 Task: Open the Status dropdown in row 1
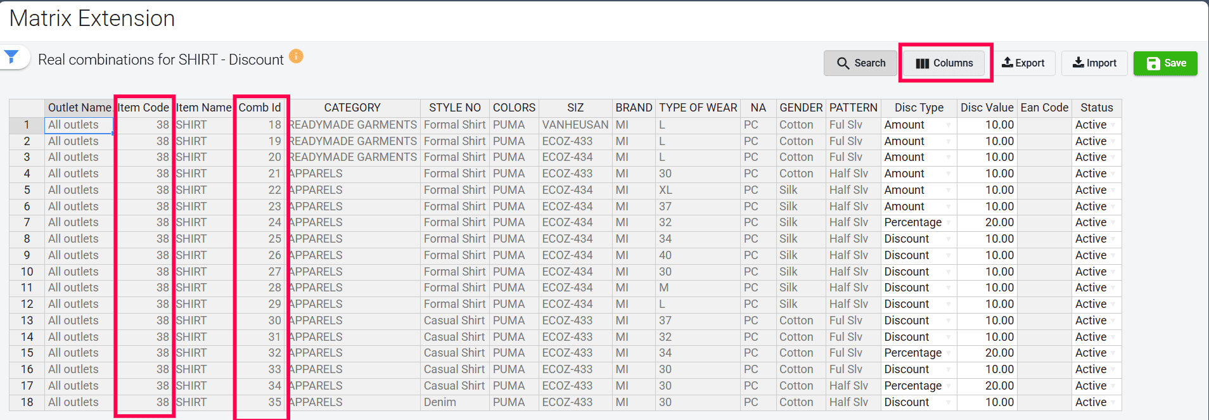click(x=1113, y=125)
